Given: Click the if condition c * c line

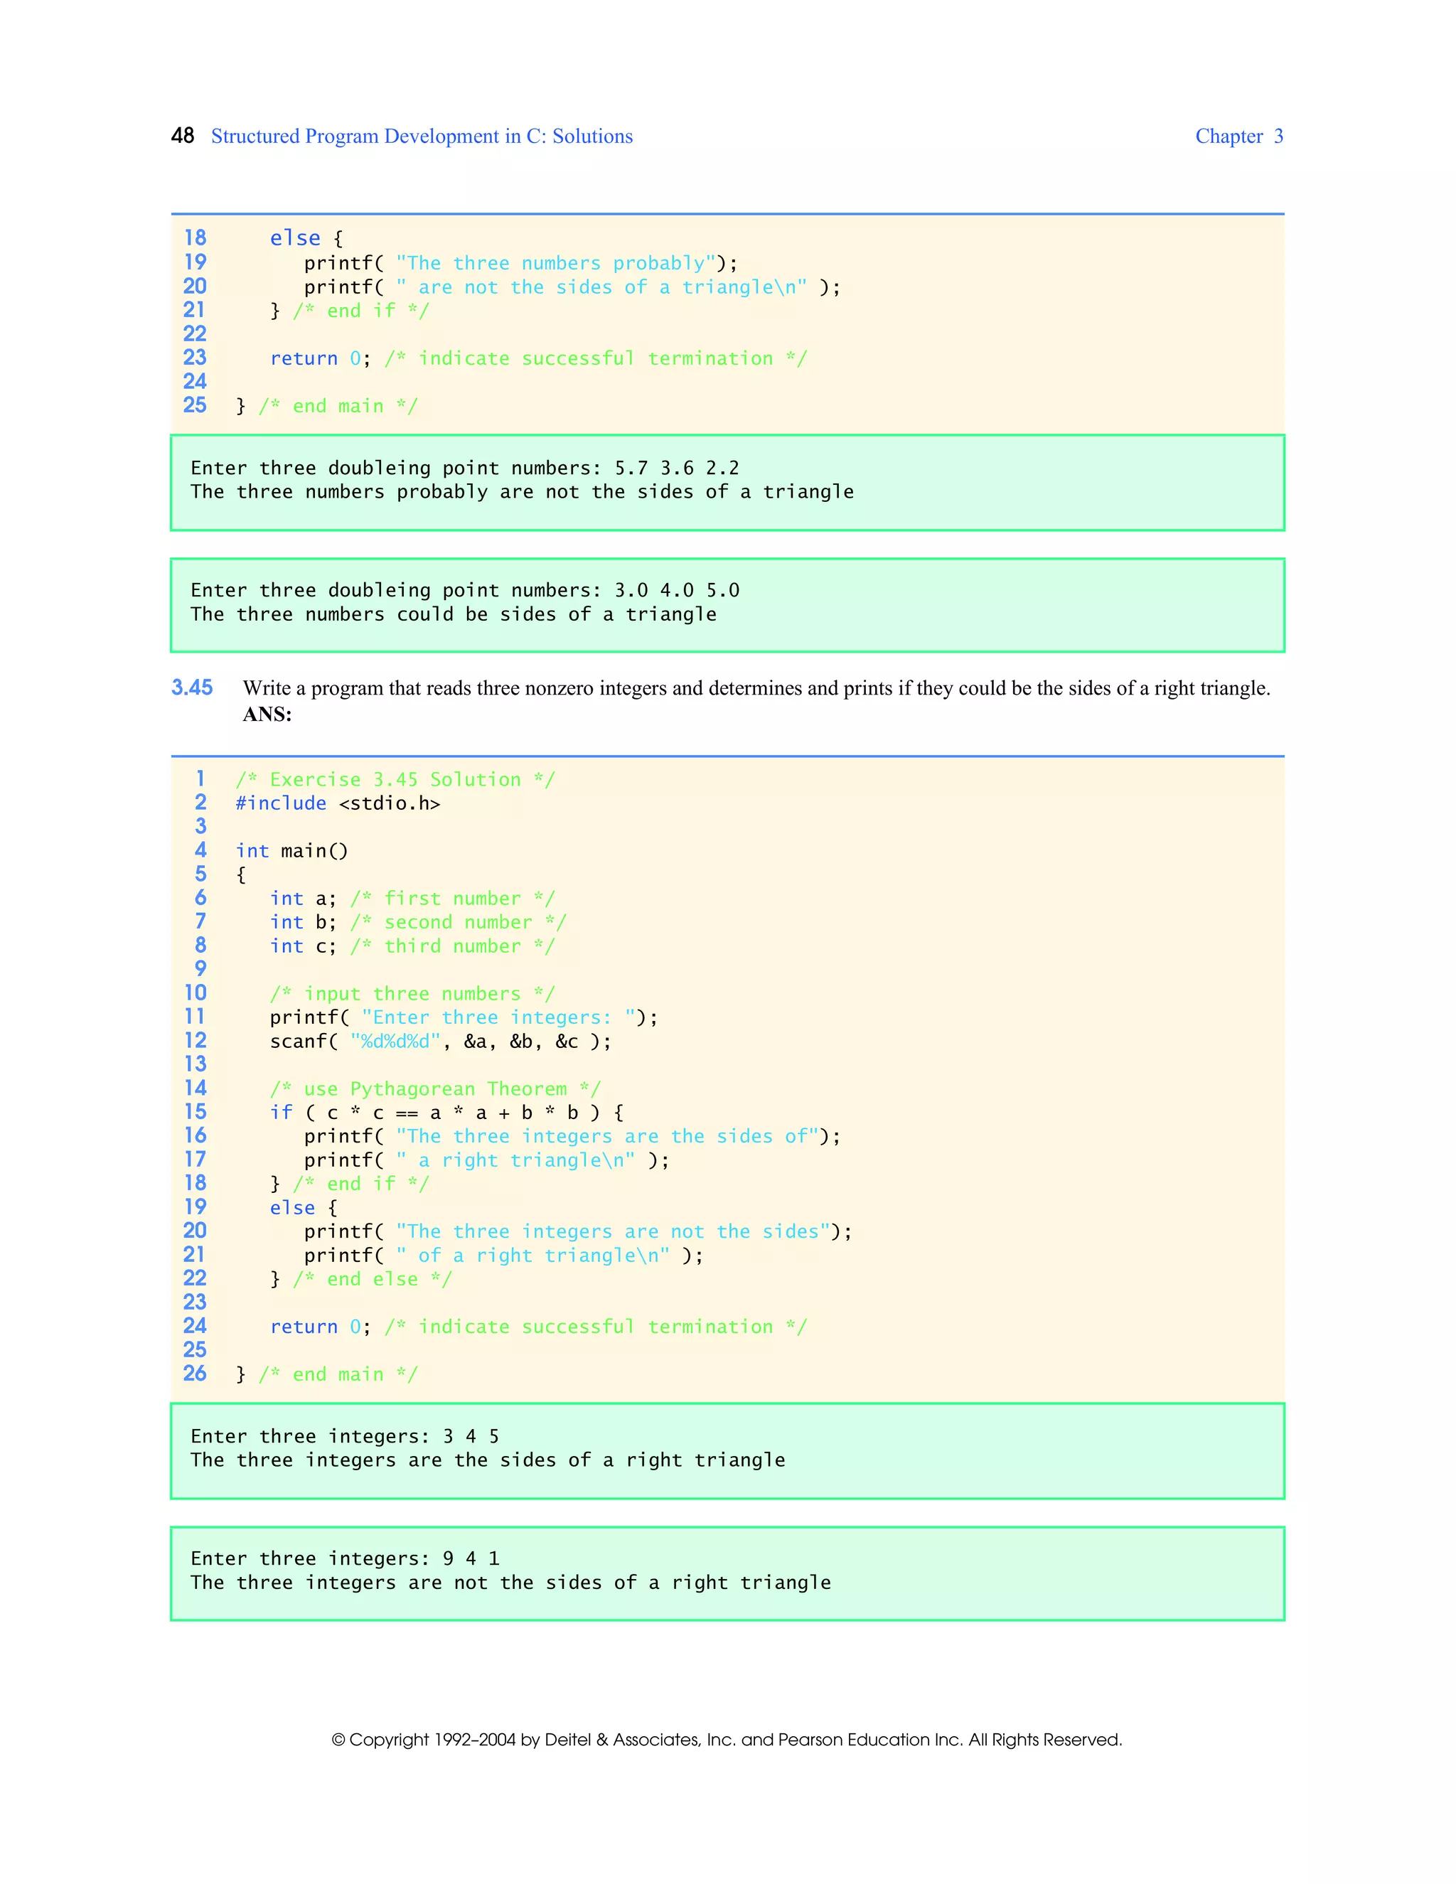Looking at the screenshot, I should [446, 1113].
